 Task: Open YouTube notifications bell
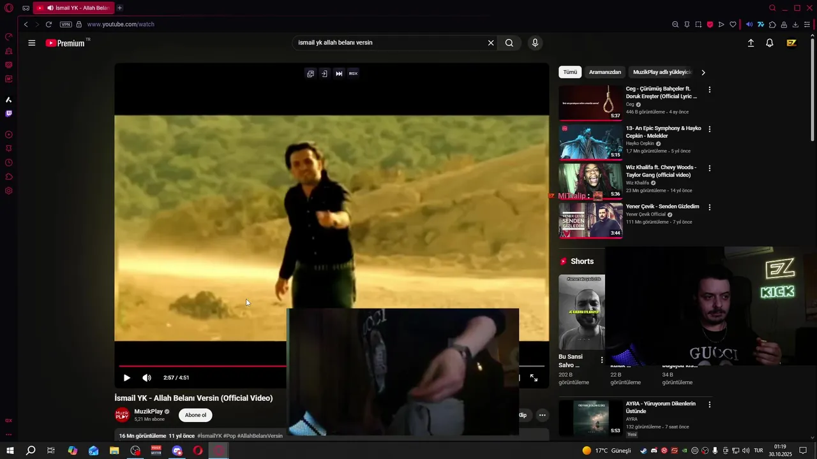coord(770,43)
